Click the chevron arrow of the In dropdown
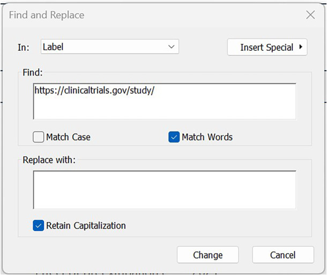The width and height of the screenshot is (327, 275). [171, 47]
